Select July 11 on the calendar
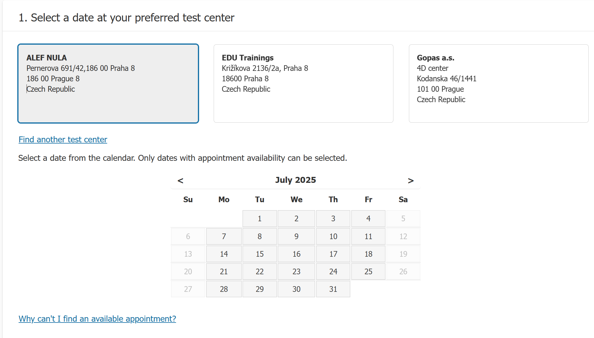This screenshot has height=338, width=594. point(368,236)
